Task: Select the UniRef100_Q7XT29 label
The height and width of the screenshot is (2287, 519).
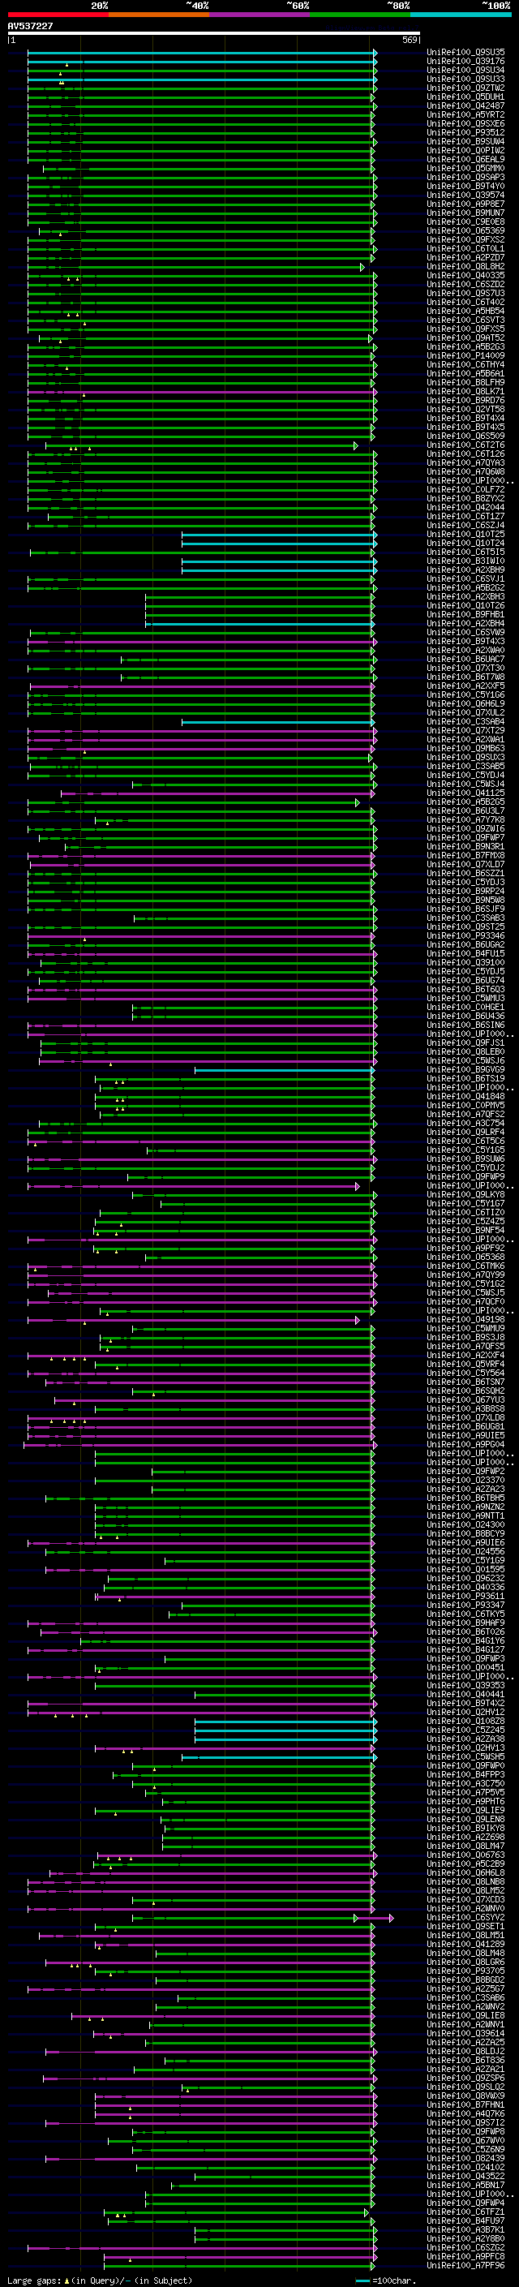Action: tap(465, 730)
